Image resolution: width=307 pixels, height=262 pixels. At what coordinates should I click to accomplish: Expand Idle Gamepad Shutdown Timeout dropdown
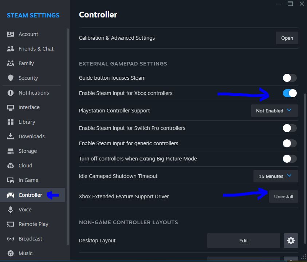275,176
